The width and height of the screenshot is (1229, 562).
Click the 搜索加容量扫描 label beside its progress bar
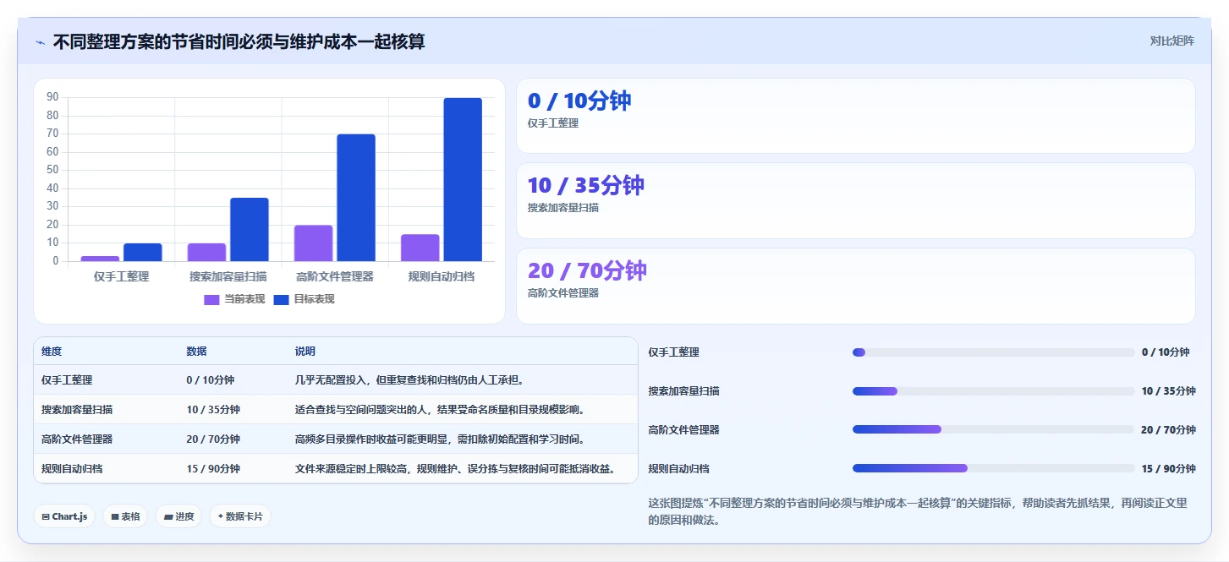point(684,391)
